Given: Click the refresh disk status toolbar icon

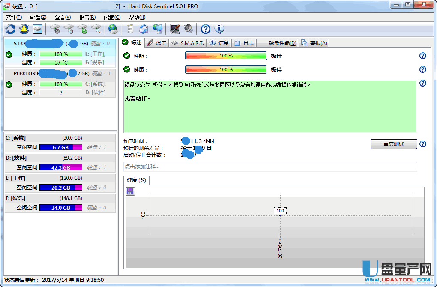Looking at the screenshot, I should click(x=10, y=29).
